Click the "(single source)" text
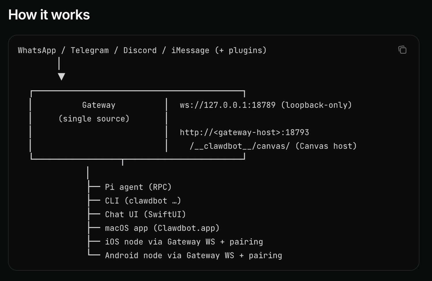The image size is (432, 281). pyautogui.click(x=94, y=119)
